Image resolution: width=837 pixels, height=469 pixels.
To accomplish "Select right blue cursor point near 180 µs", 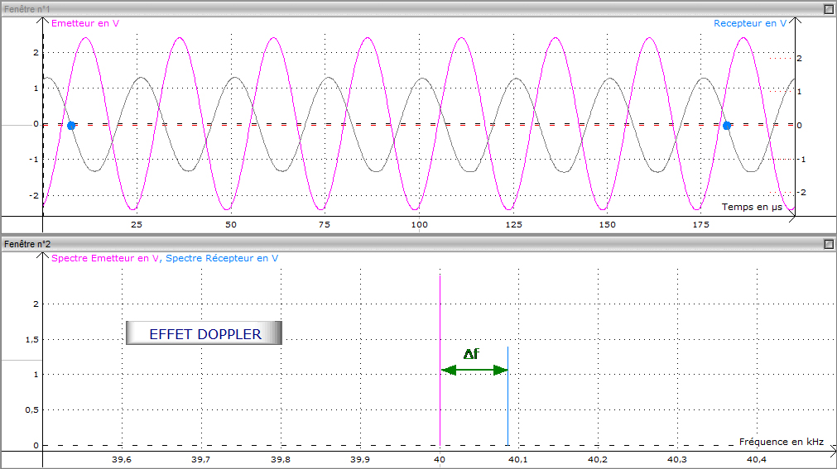I will pyautogui.click(x=727, y=126).
